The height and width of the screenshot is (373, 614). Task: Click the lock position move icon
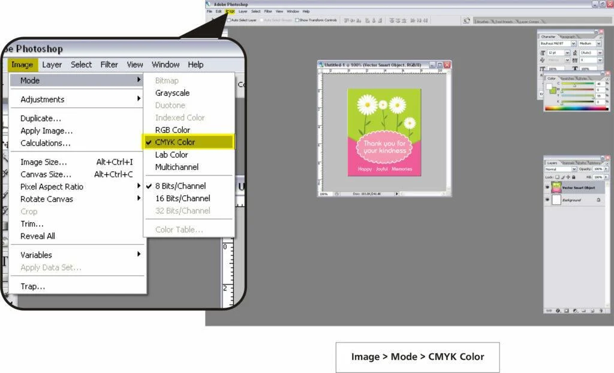(568, 177)
